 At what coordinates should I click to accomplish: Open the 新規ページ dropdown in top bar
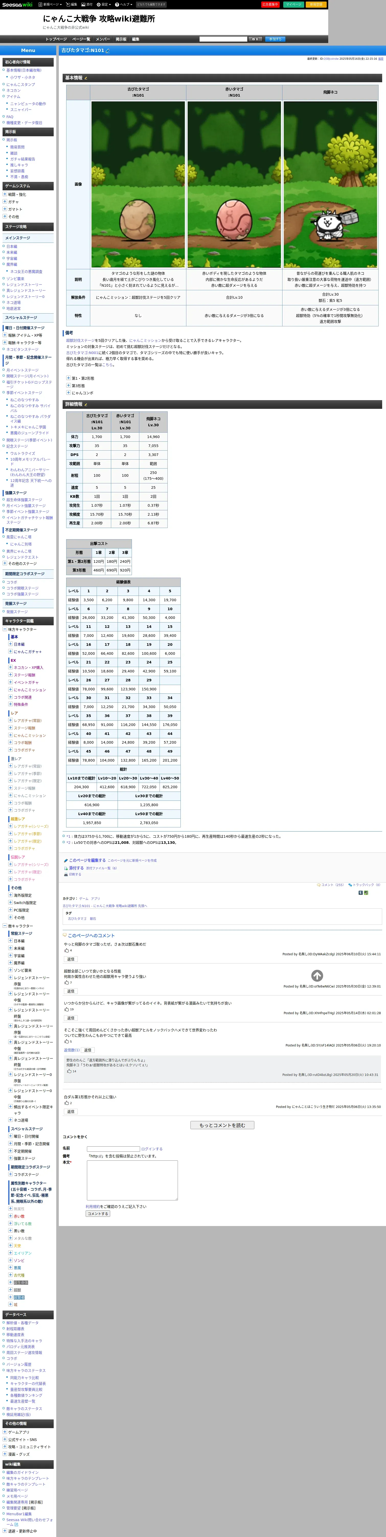pyautogui.click(x=50, y=4)
